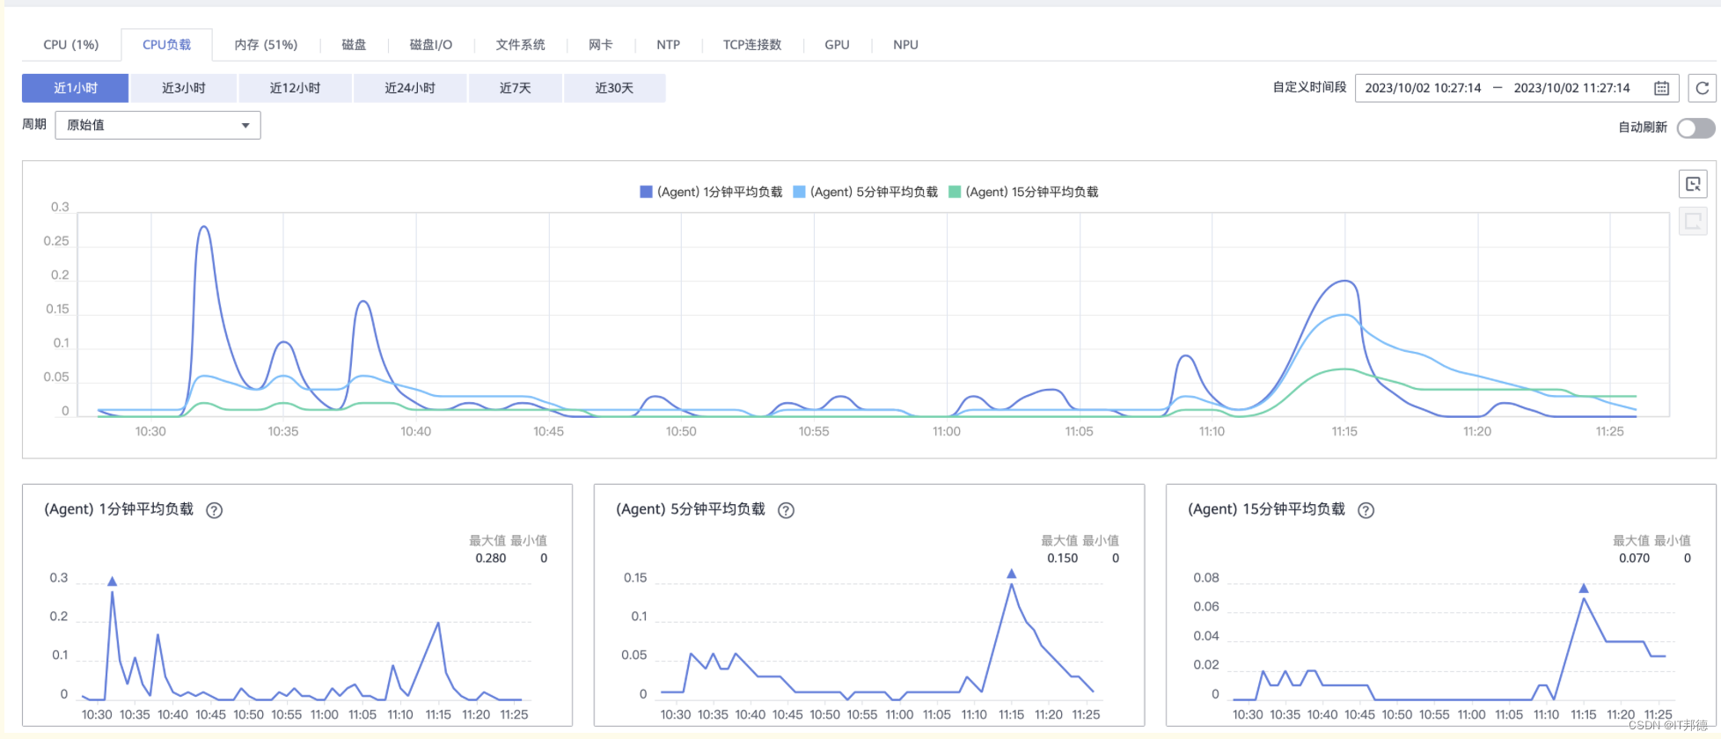Click the 0.150 maximum value
The width and height of the screenshot is (1721, 739).
coord(1063,559)
